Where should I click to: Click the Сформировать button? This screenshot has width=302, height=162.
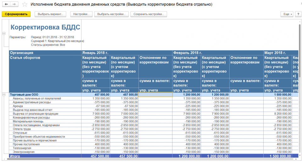click(x=16, y=14)
